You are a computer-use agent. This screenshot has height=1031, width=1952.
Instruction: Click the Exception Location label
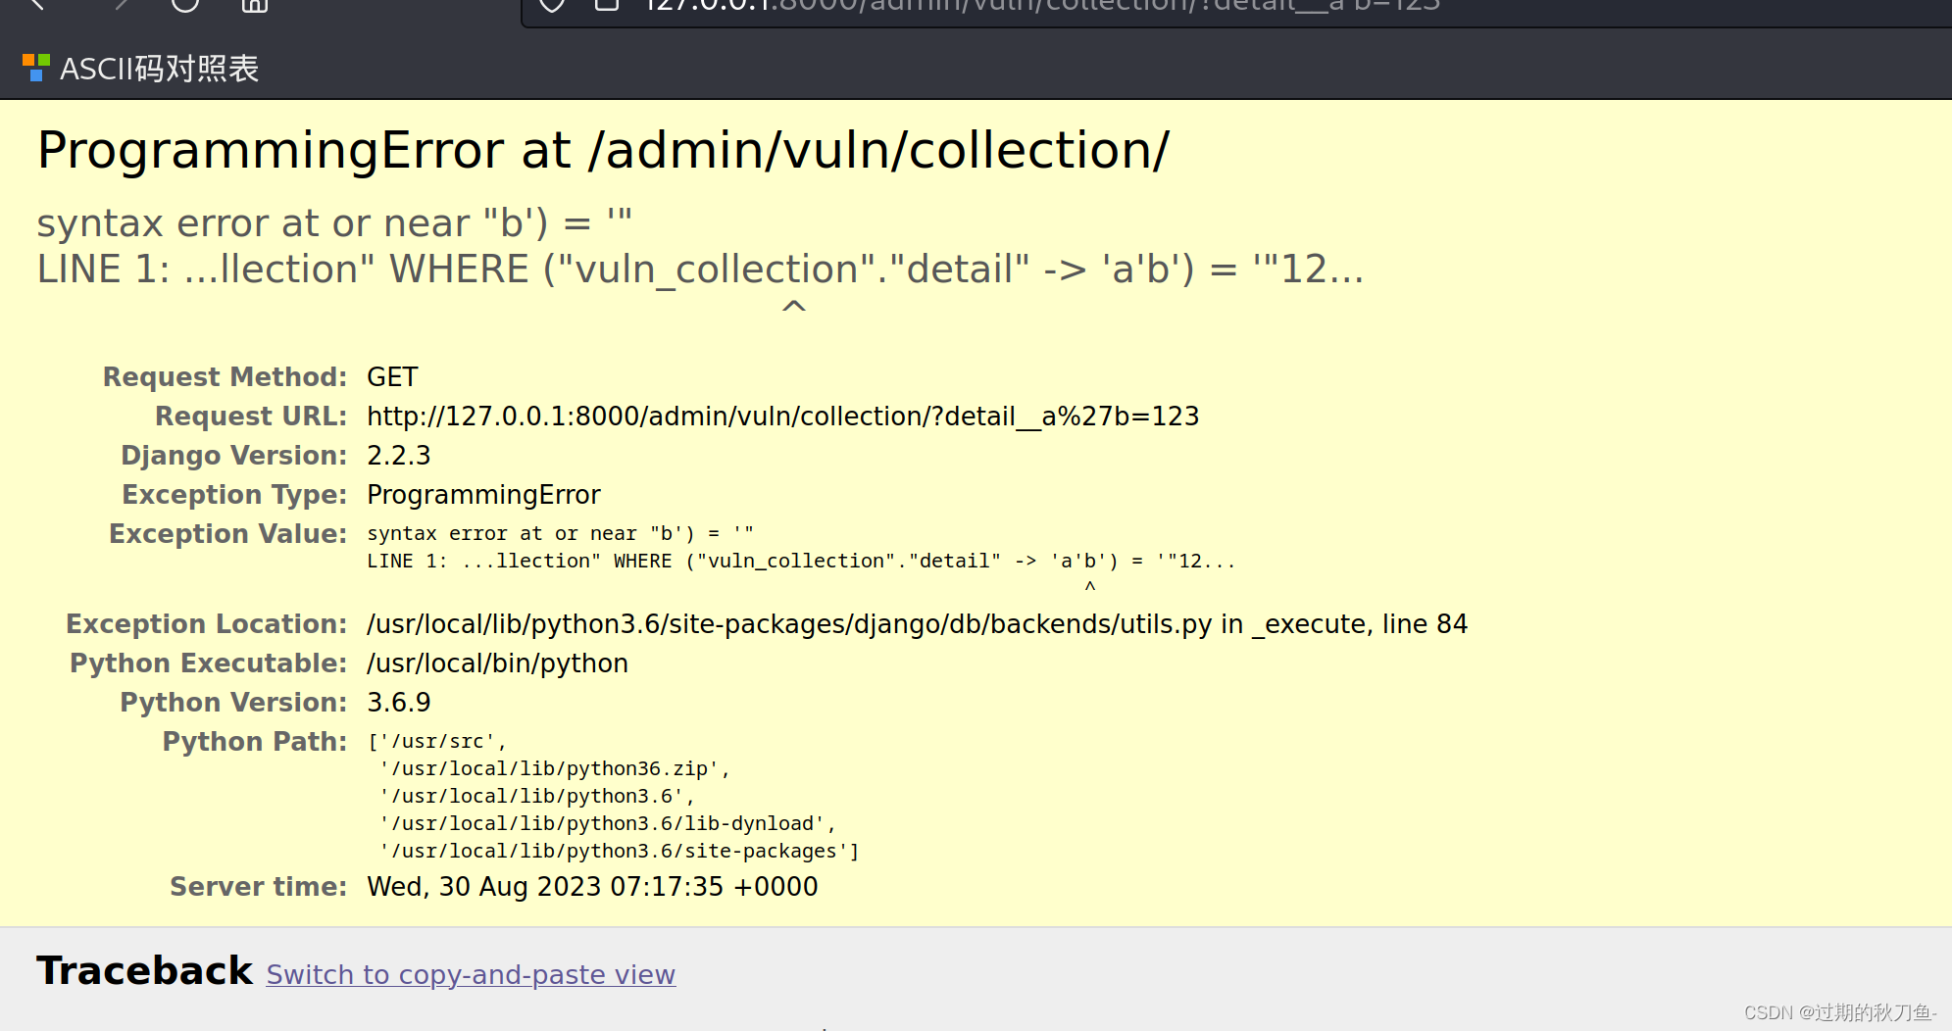click(x=206, y=624)
